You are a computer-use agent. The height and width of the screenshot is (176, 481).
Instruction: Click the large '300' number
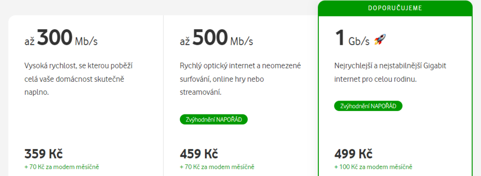(x=55, y=38)
